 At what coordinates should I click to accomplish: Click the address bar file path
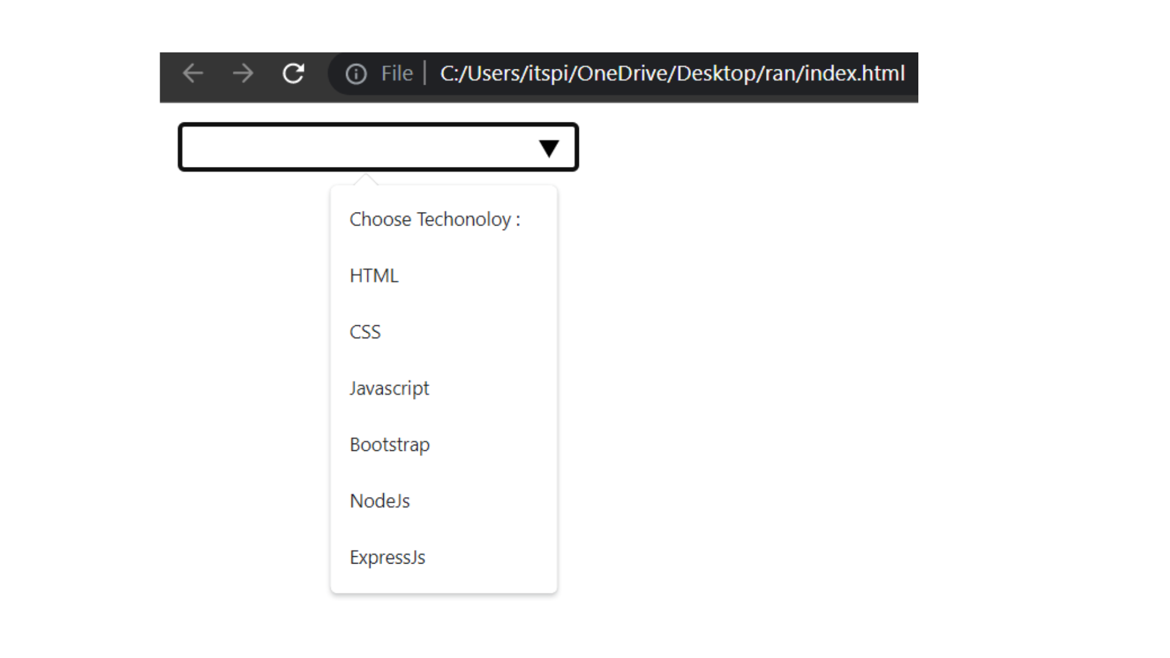pyautogui.click(x=672, y=73)
